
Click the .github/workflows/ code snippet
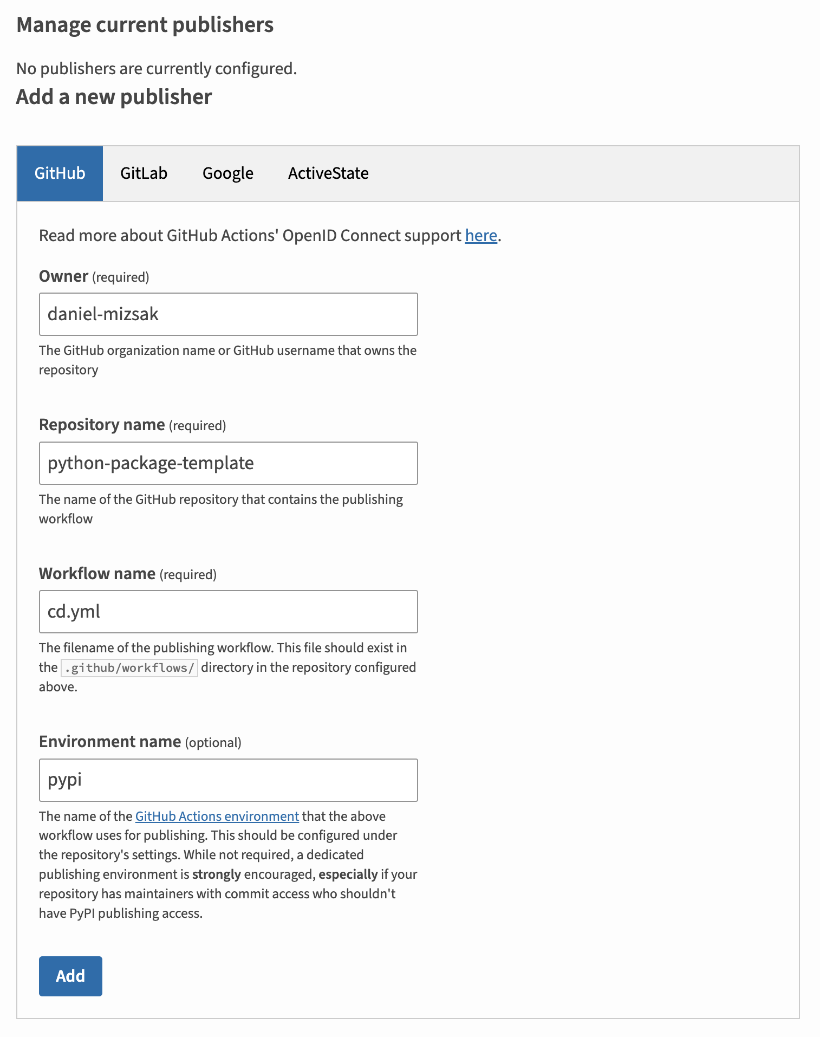pos(129,667)
